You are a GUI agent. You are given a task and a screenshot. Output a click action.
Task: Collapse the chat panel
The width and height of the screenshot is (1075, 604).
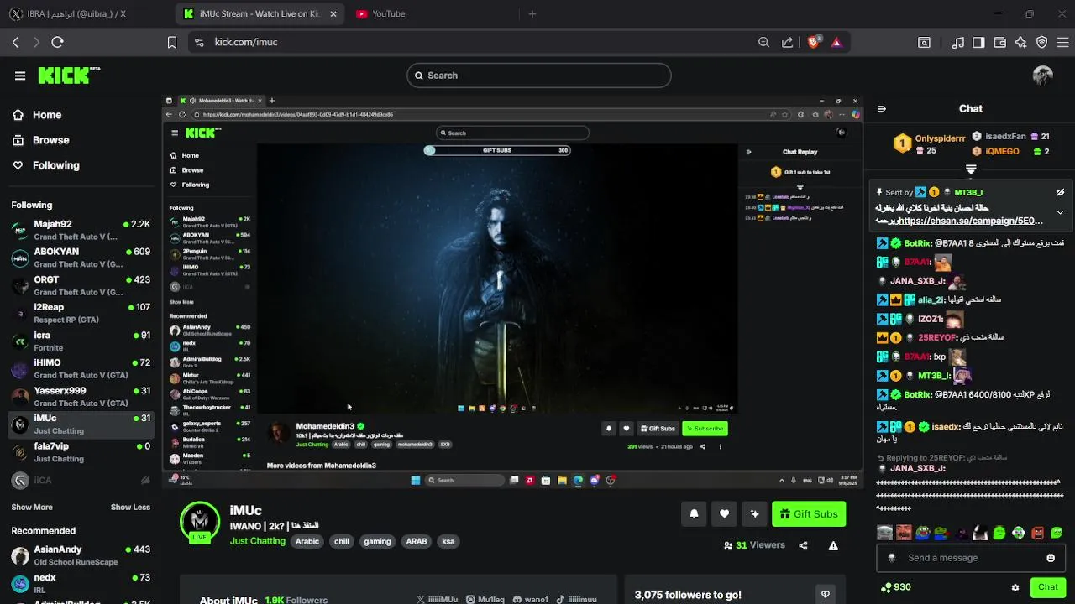point(882,109)
